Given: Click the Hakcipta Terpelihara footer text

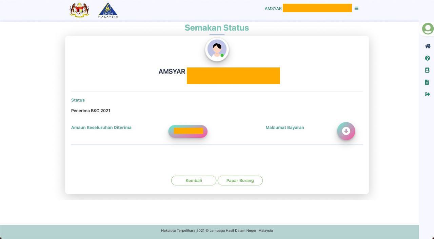Looking at the screenshot, I should (217, 231).
